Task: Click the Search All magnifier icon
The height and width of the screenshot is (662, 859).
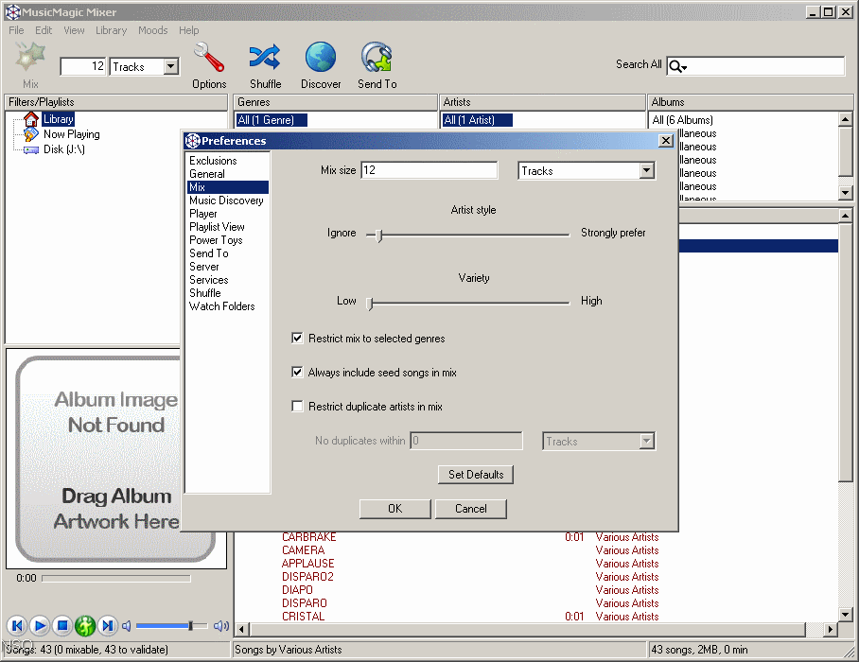Action: (x=677, y=66)
